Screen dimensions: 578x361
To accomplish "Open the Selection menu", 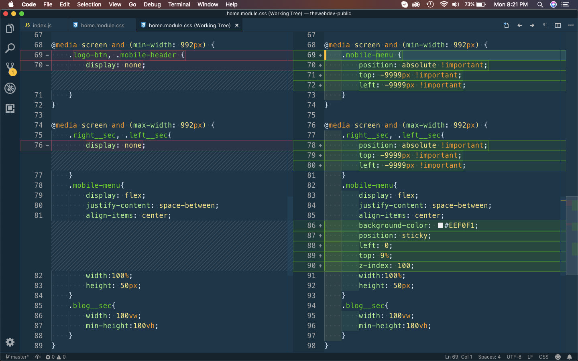I will click(89, 4).
